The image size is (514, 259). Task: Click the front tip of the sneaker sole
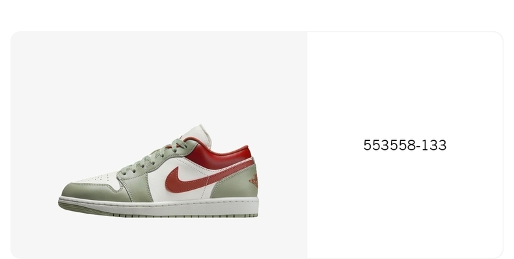click(61, 202)
